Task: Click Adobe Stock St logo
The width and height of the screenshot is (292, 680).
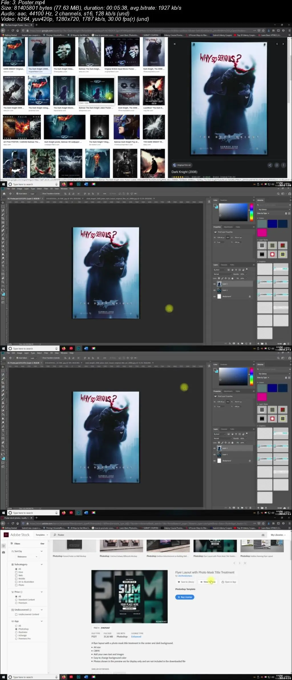Action: click(6, 535)
